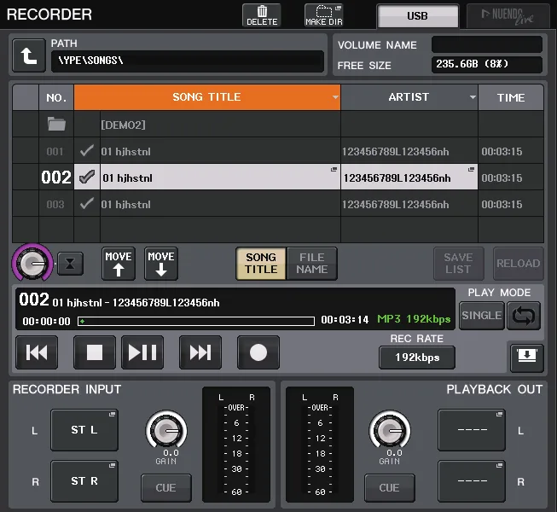Start recording with the record button
This screenshot has width=557, height=512.
tap(258, 352)
